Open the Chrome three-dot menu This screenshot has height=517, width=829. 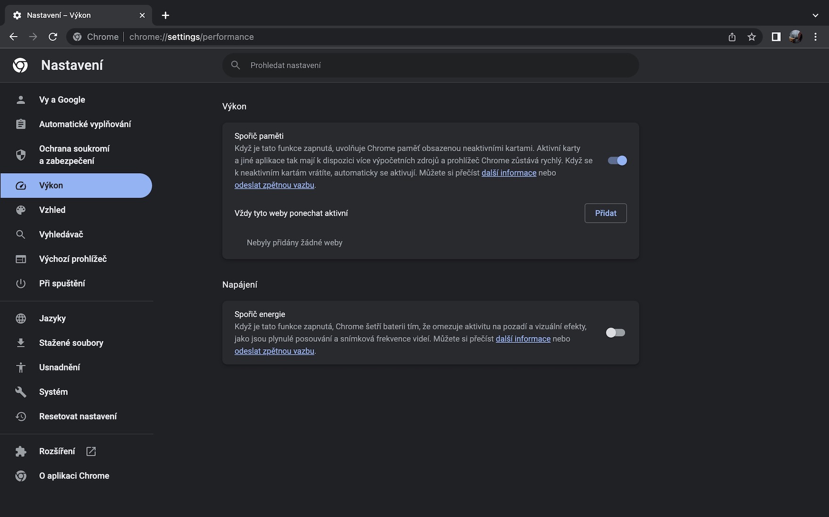[x=815, y=37]
